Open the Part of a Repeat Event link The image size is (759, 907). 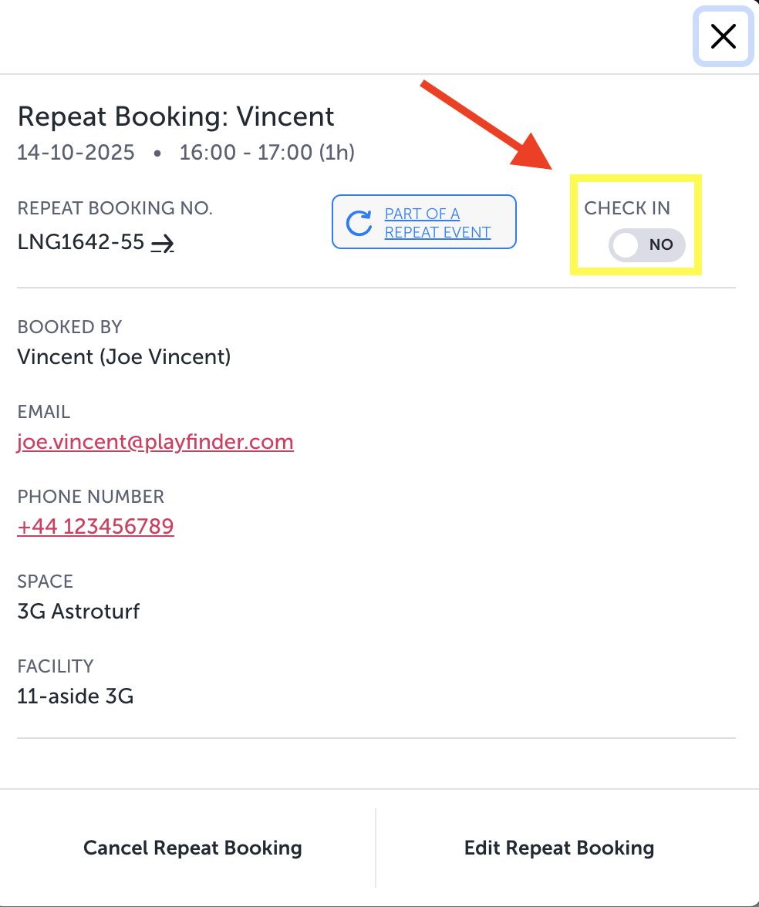pos(437,223)
